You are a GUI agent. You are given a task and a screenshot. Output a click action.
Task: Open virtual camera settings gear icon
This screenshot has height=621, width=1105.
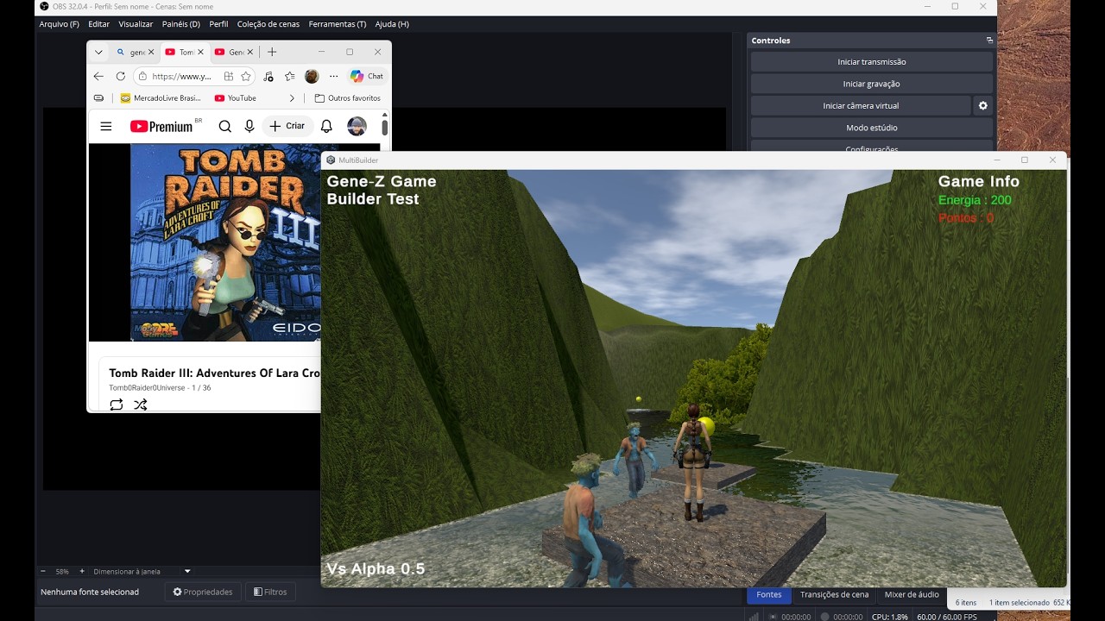point(982,105)
